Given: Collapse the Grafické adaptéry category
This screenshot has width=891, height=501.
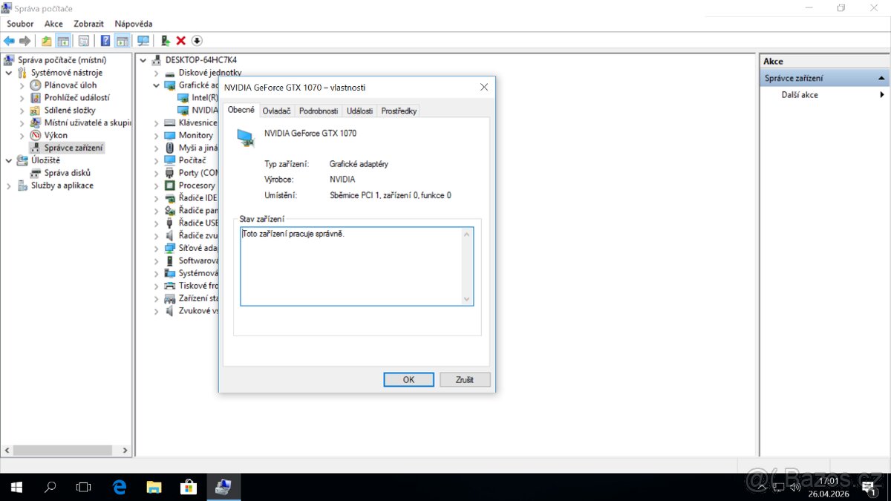Looking at the screenshot, I should tap(157, 85).
